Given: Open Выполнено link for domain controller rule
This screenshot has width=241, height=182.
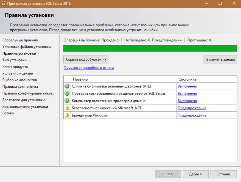Looking at the screenshot, I should 187,101.
